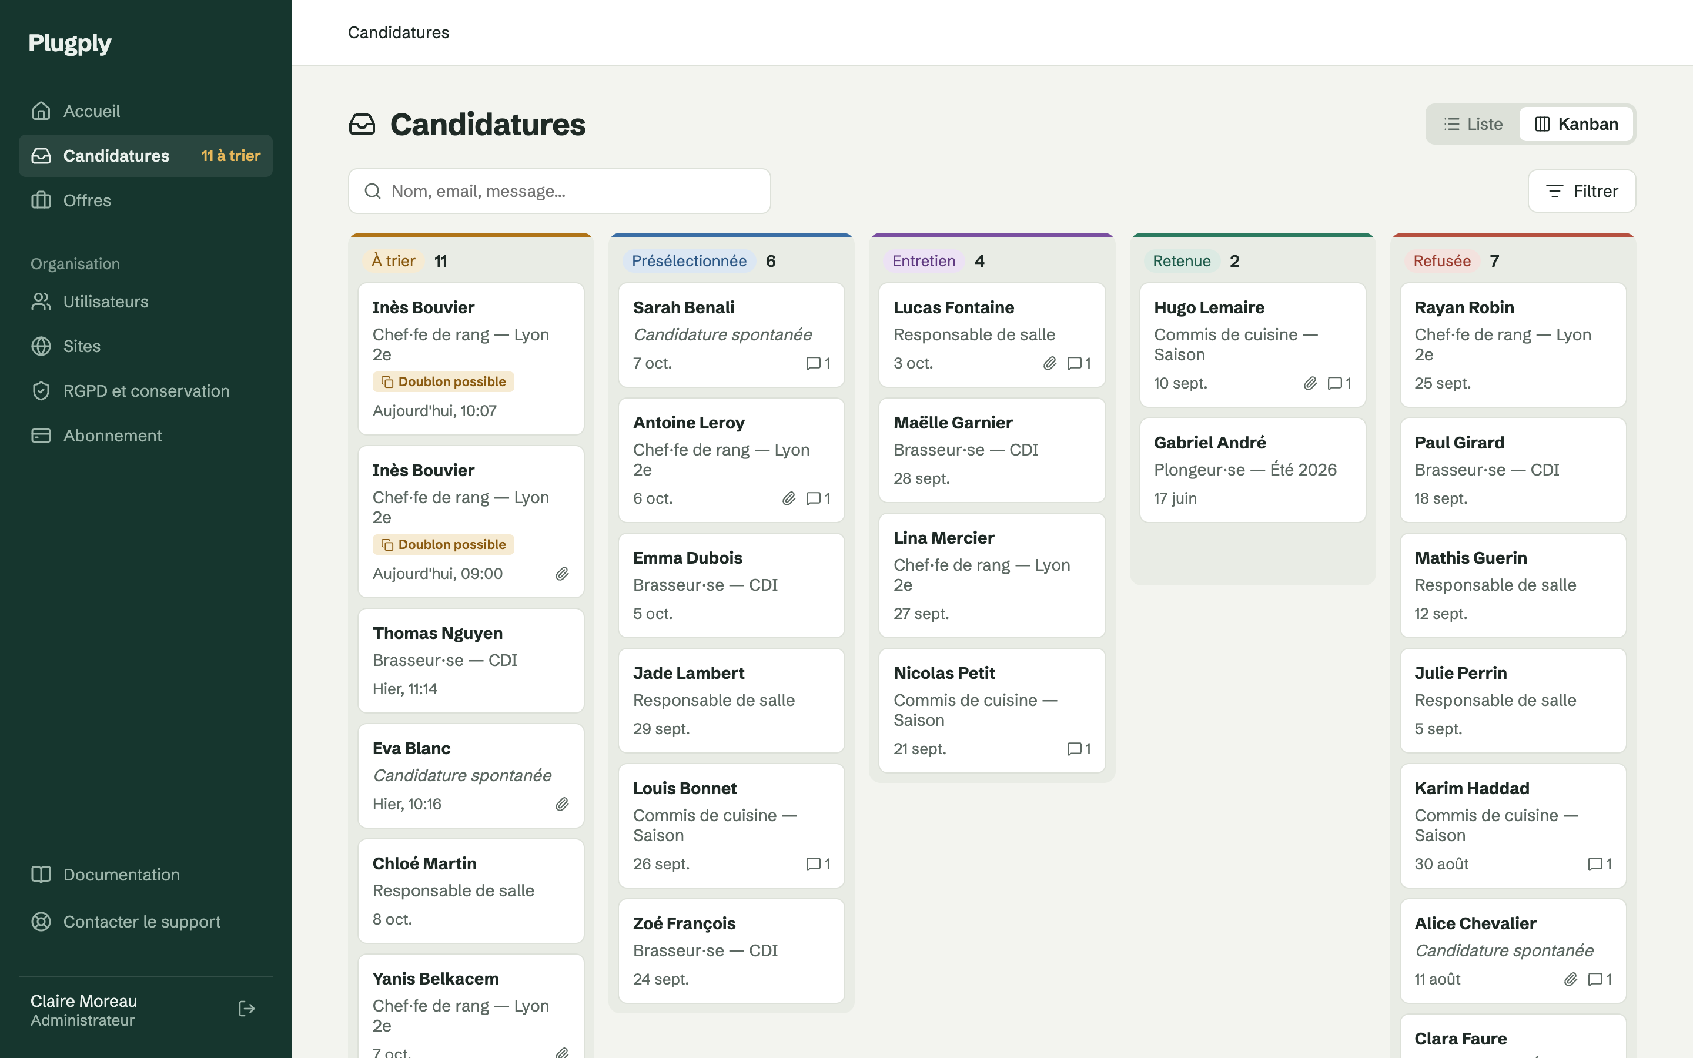Select Candidatures in the sidebar navigation
The height and width of the screenshot is (1058, 1693).
pos(146,156)
